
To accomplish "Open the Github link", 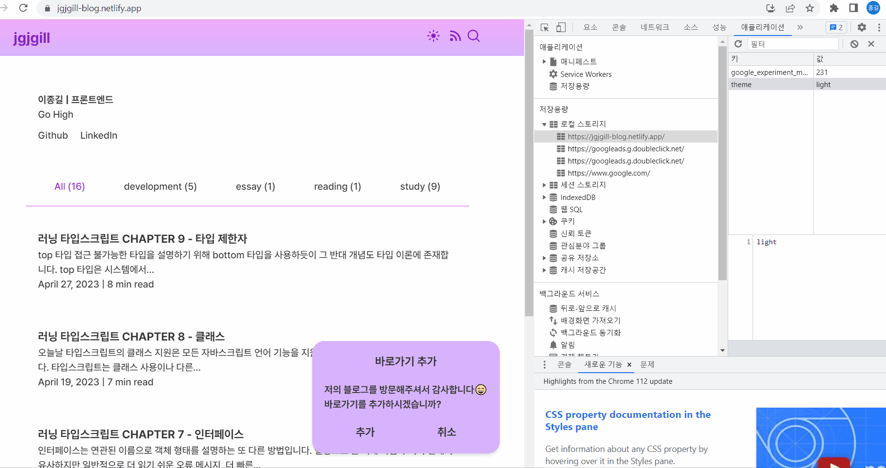I will (53, 136).
